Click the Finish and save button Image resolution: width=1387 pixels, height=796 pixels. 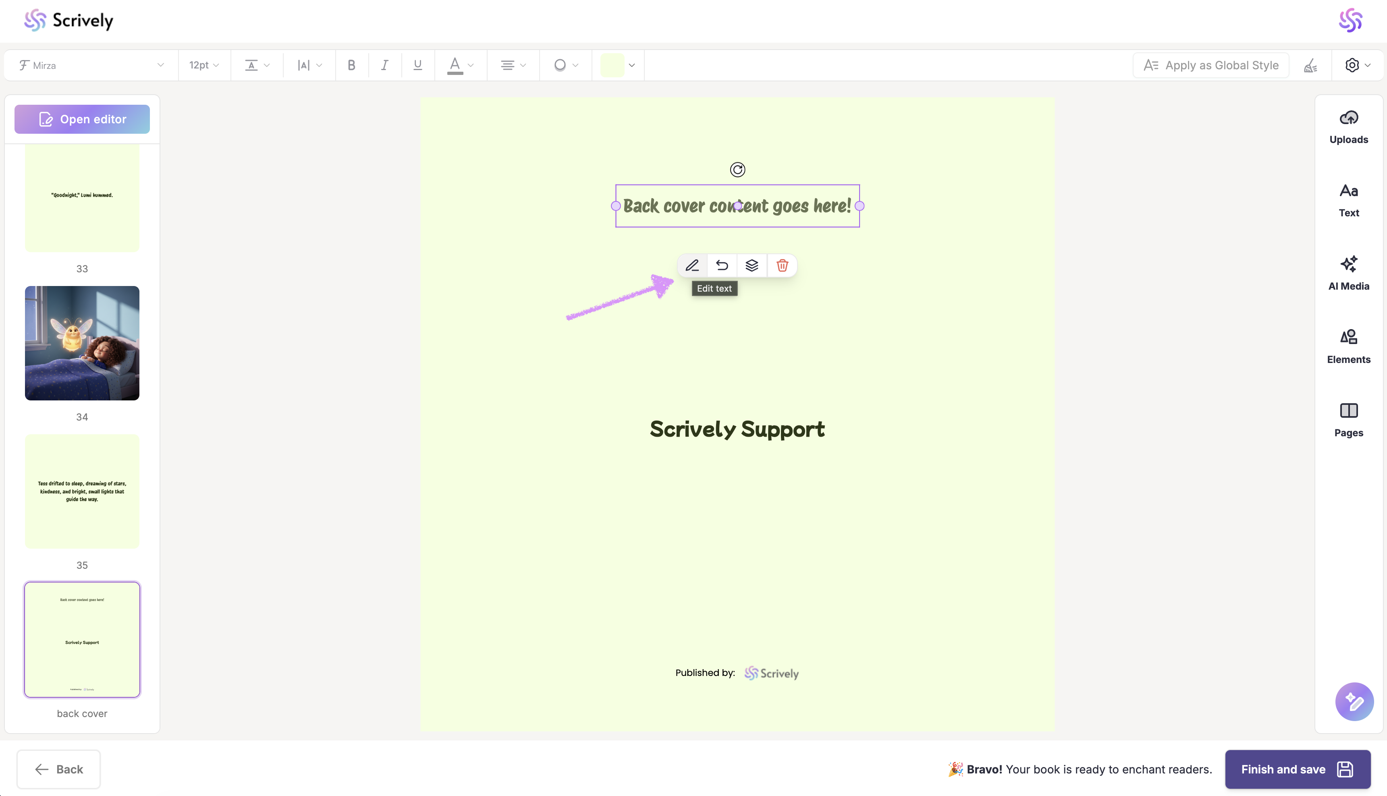point(1297,769)
